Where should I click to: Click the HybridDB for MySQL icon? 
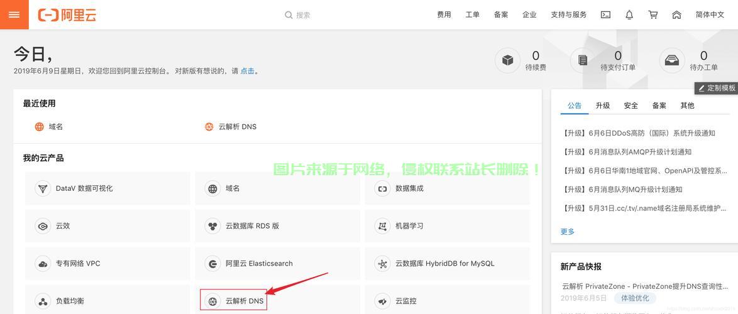383,264
